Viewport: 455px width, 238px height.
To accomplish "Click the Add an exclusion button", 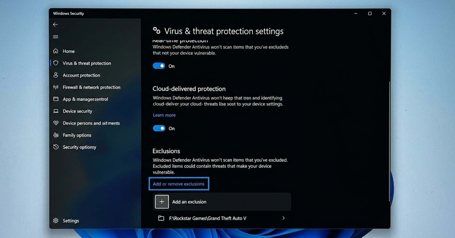I will (222, 202).
